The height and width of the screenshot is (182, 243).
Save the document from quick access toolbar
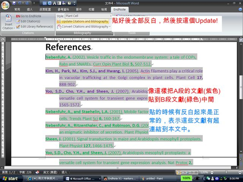(x=14, y=3)
